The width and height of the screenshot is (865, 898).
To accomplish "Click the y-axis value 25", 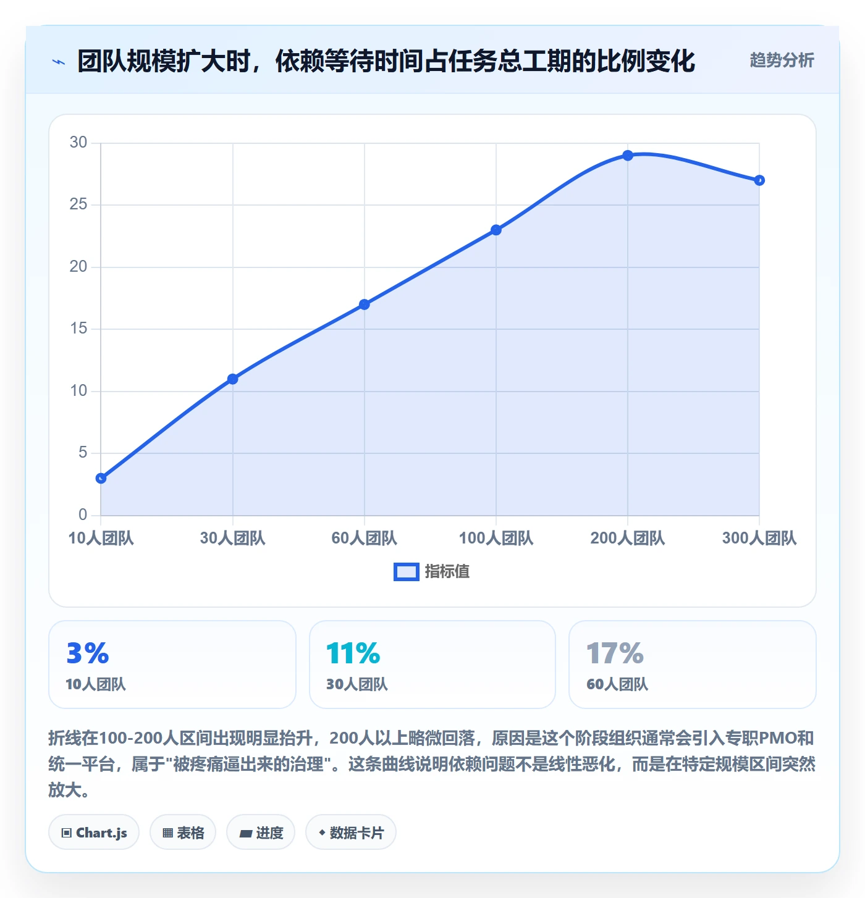I will click(78, 204).
